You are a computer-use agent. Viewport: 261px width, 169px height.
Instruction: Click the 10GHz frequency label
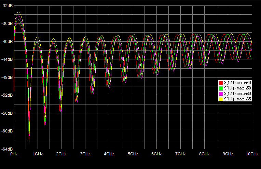click(x=252, y=154)
